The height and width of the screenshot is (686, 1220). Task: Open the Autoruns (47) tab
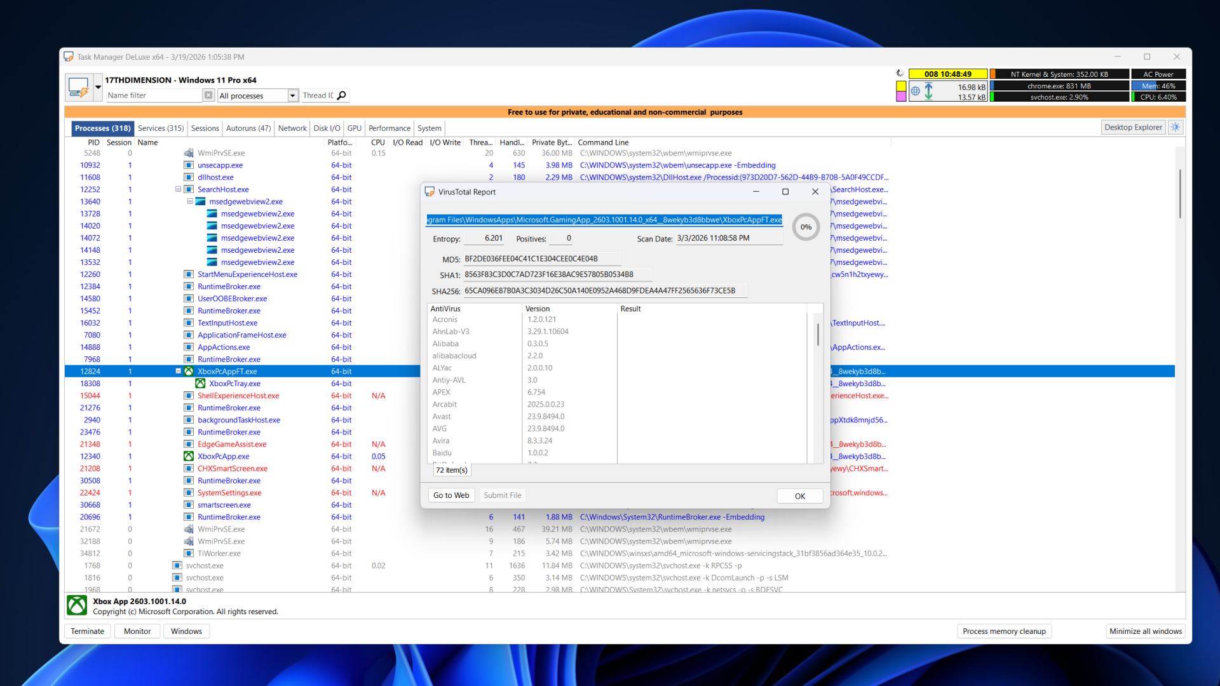point(248,128)
